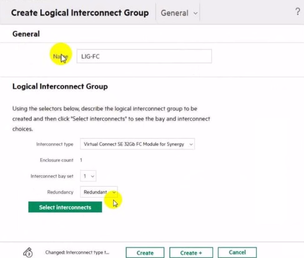
Task: Click the Enclosure count label
Action: tap(56, 160)
